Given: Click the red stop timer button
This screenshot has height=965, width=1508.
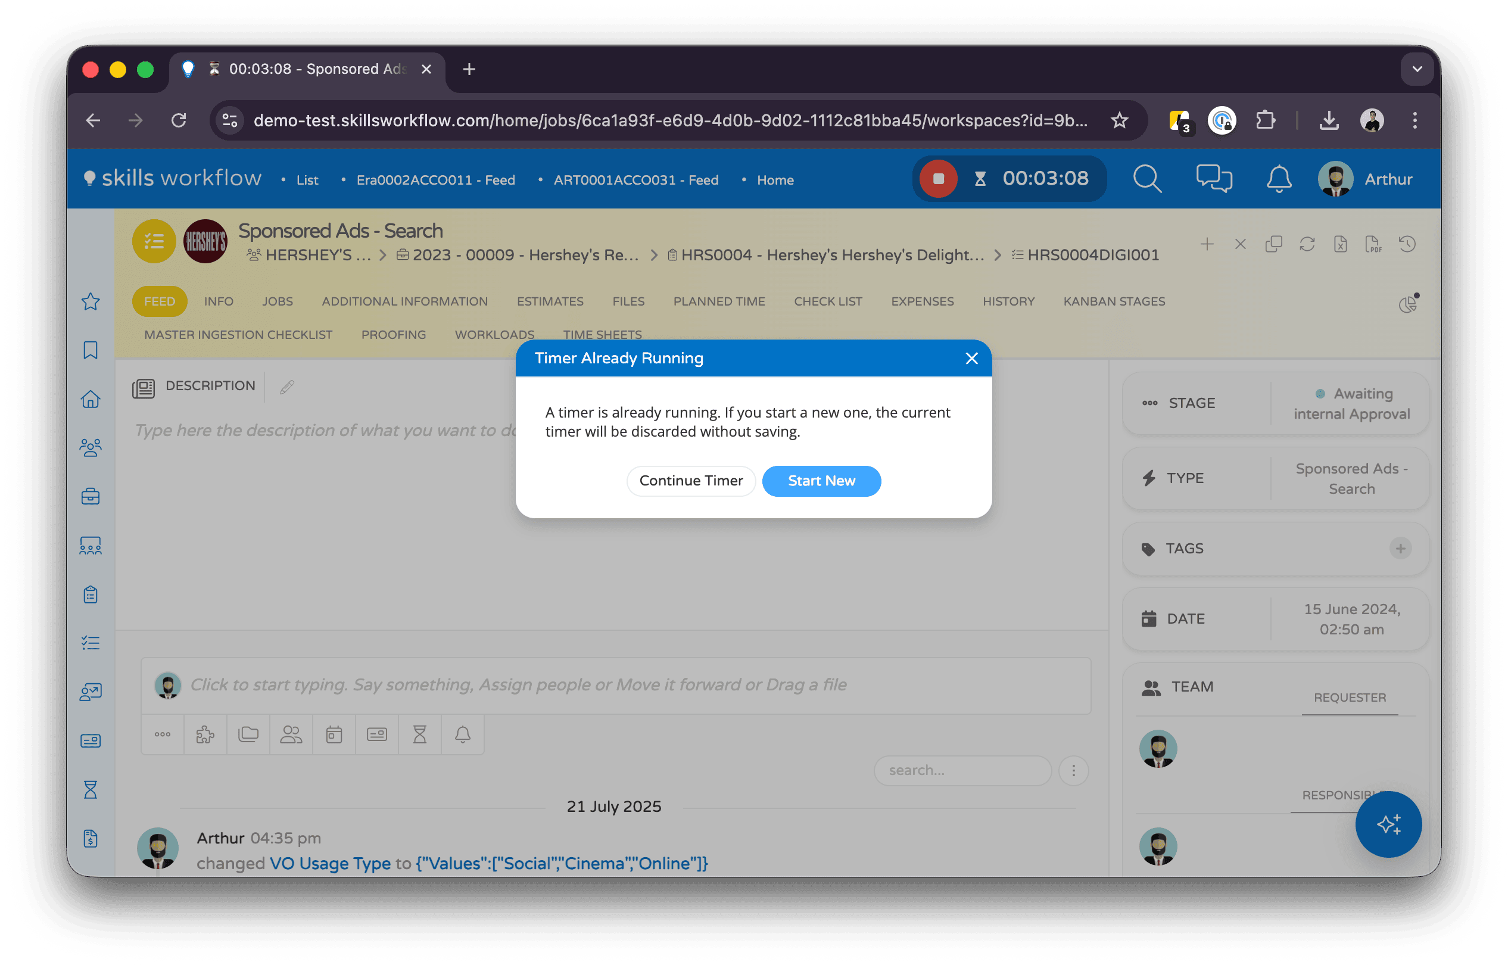Looking at the screenshot, I should (x=938, y=179).
